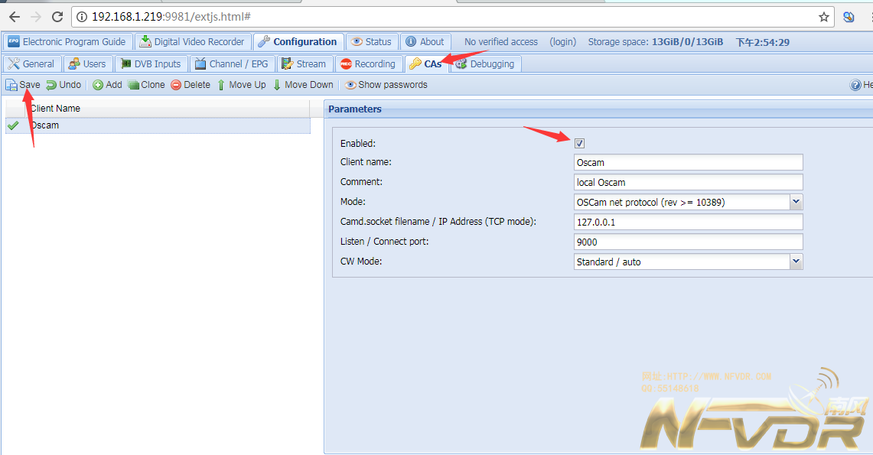Move the selected client down

(303, 85)
